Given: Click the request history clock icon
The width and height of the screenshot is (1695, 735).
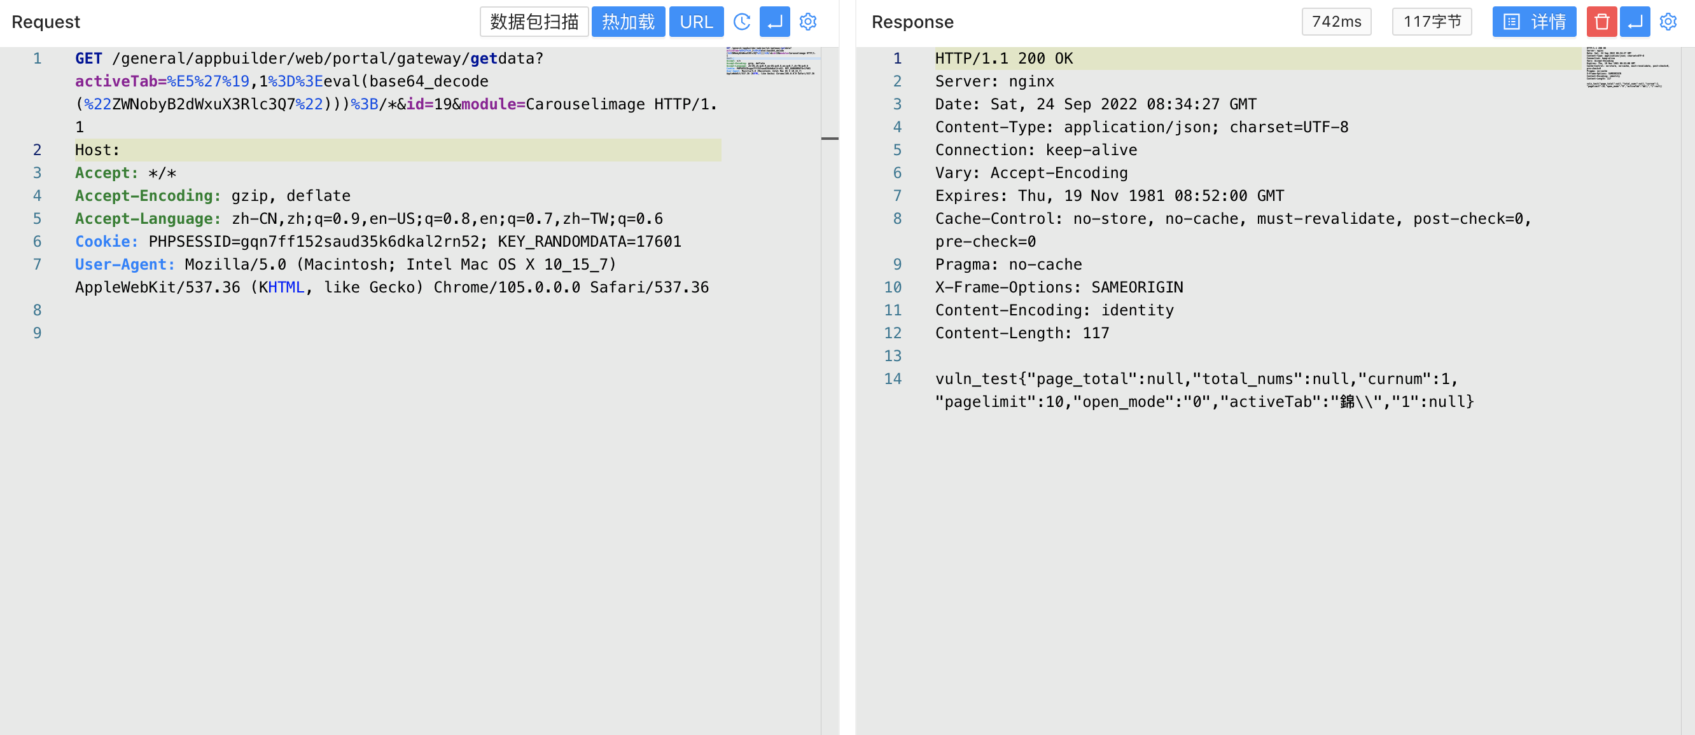Looking at the screenshot, I should tap(742, 22).
